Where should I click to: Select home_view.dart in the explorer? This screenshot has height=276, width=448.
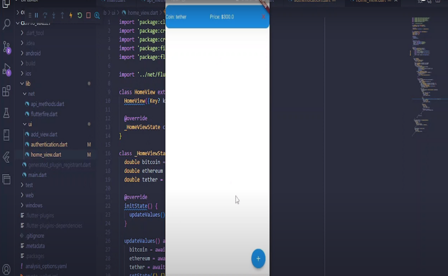tap(46, 154)
